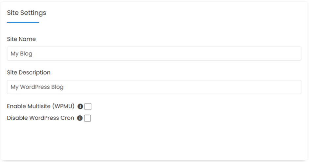Select the Disable WordPress Cron label text
This screenshot has height=162, width=309.
pyautogui.click(x=40, y=118)
